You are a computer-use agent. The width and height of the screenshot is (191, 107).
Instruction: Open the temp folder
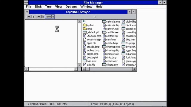click(x=85, y=29)
